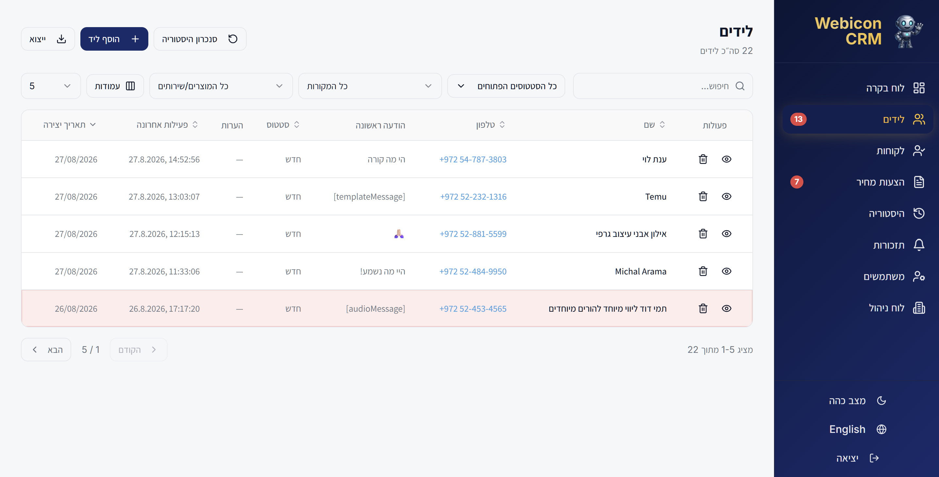Sort table by פעילות אחרונה column
This screenshot has height=477, width=939.
167,125
